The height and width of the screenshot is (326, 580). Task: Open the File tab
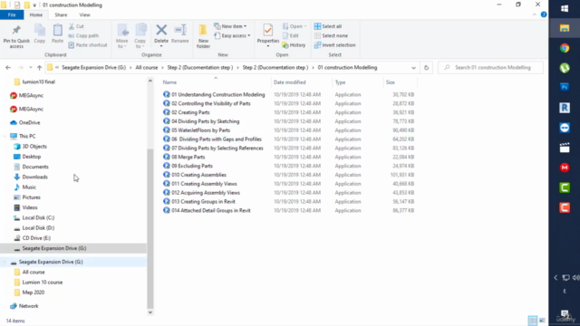pos(12,14)
